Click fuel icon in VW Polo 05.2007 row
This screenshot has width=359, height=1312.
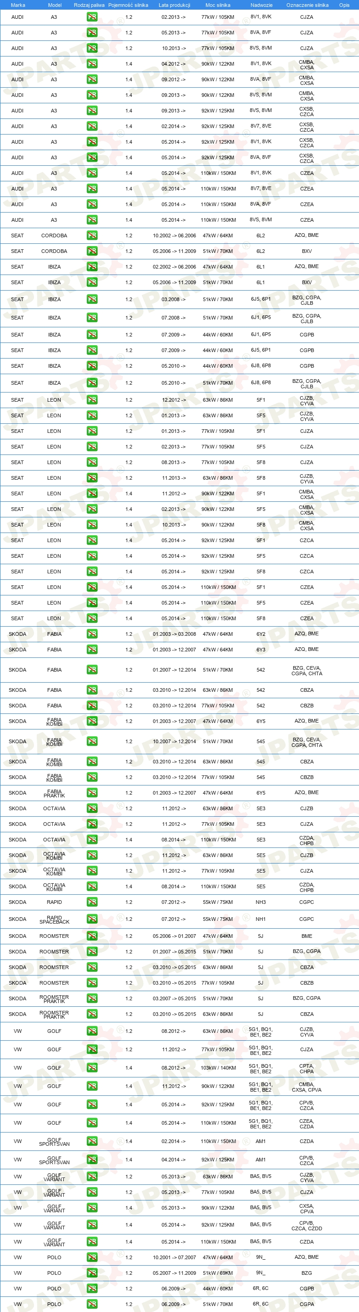(92, 1273)
